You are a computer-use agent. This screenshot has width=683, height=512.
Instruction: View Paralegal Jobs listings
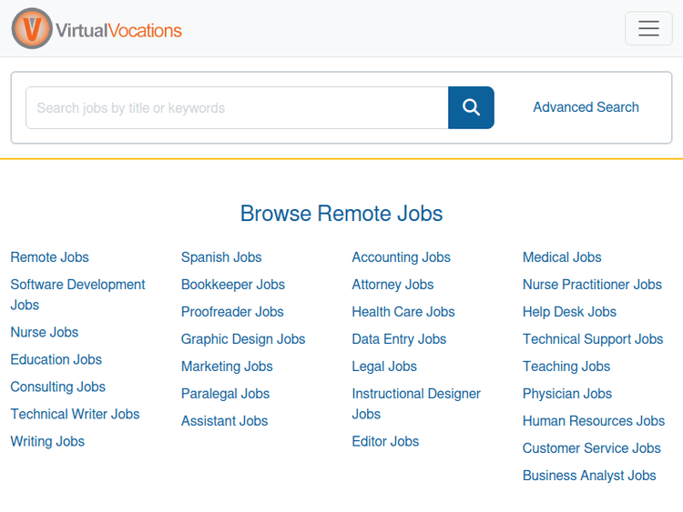(226, 394)
